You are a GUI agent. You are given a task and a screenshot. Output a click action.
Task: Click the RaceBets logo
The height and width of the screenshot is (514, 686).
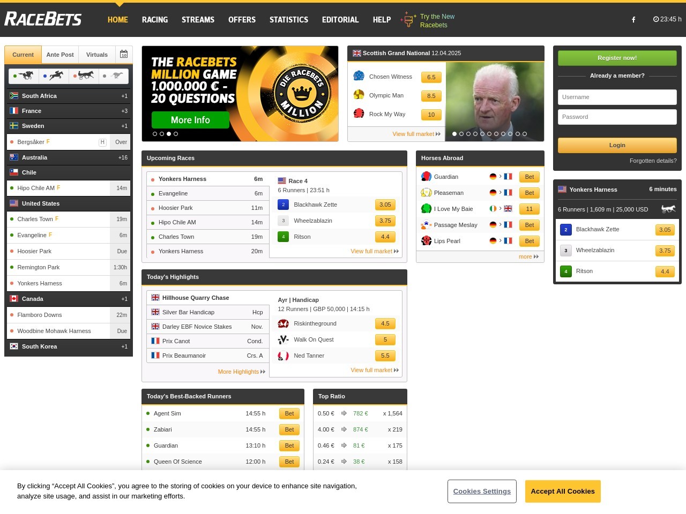coord(43,19)
